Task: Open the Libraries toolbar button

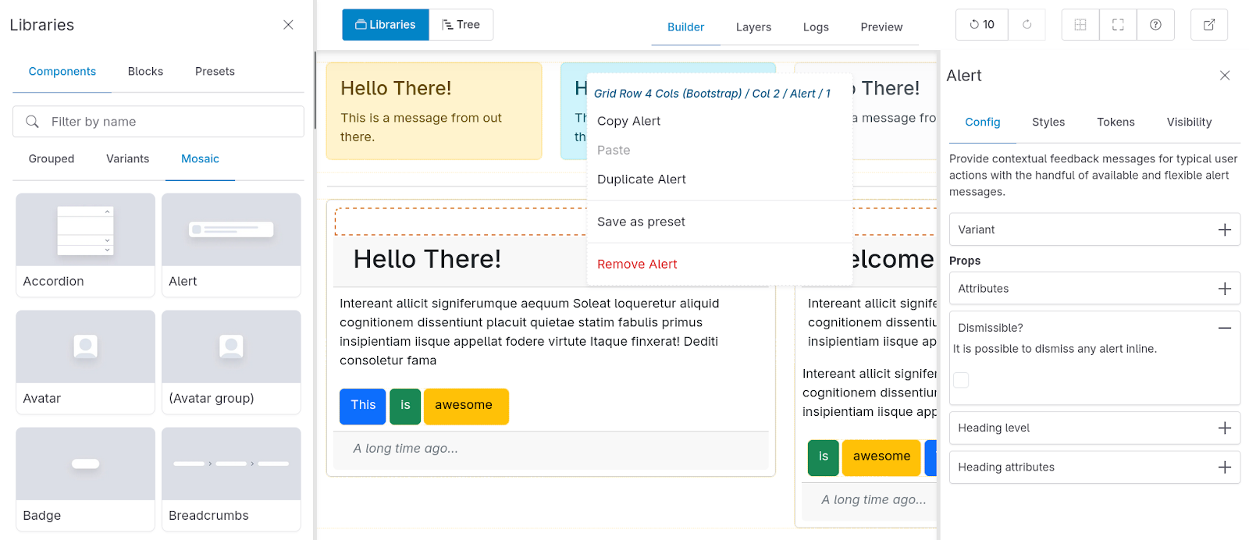Action: point(386,25)
